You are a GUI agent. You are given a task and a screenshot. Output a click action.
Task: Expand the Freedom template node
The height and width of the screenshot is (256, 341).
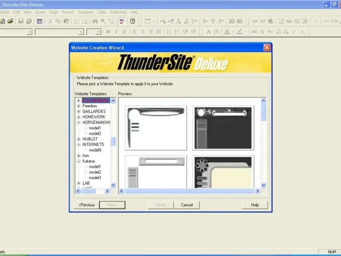click(79, 106)
